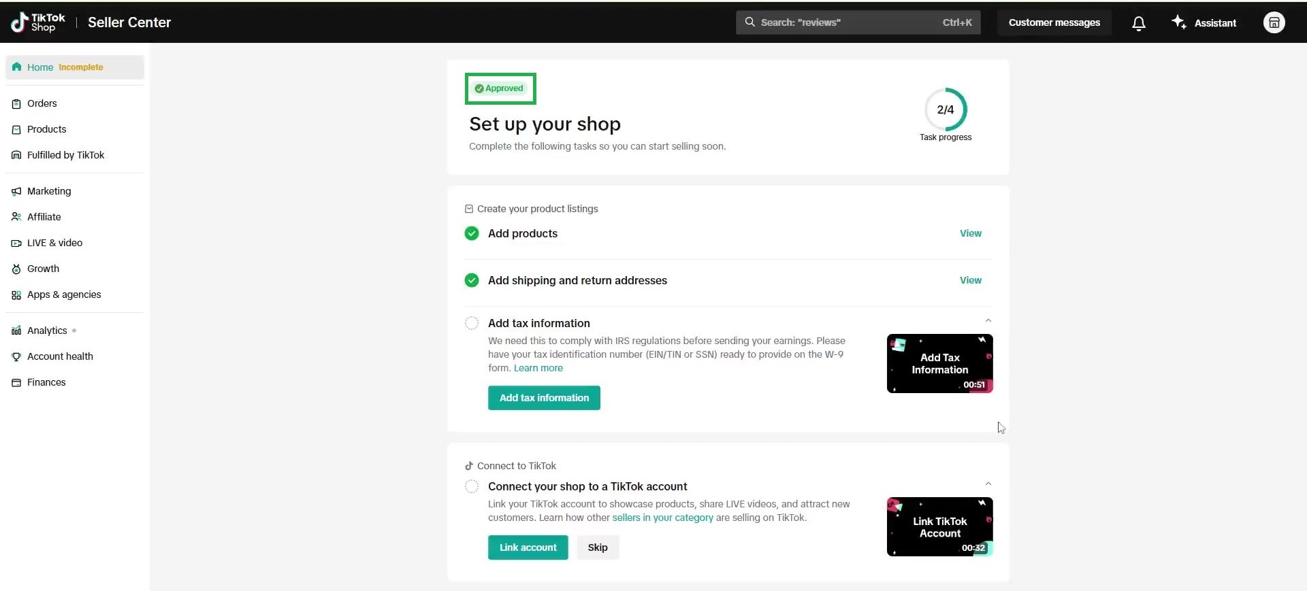Open the Assistant sparkle icon

[x=1178, y=22]
